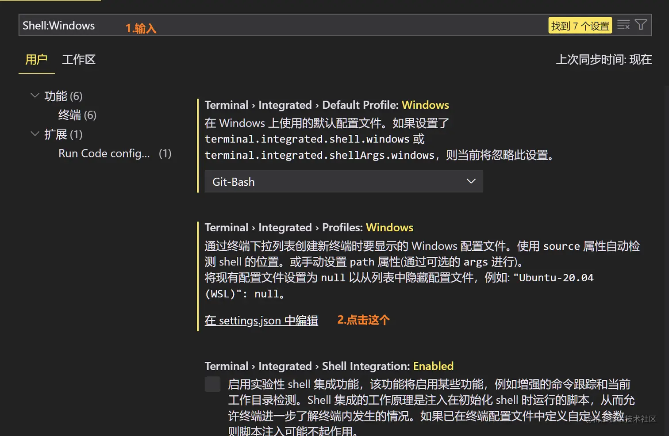
Task: Click the terminal.integrated.shellArgs.windows description text
Action: [319, 155]
